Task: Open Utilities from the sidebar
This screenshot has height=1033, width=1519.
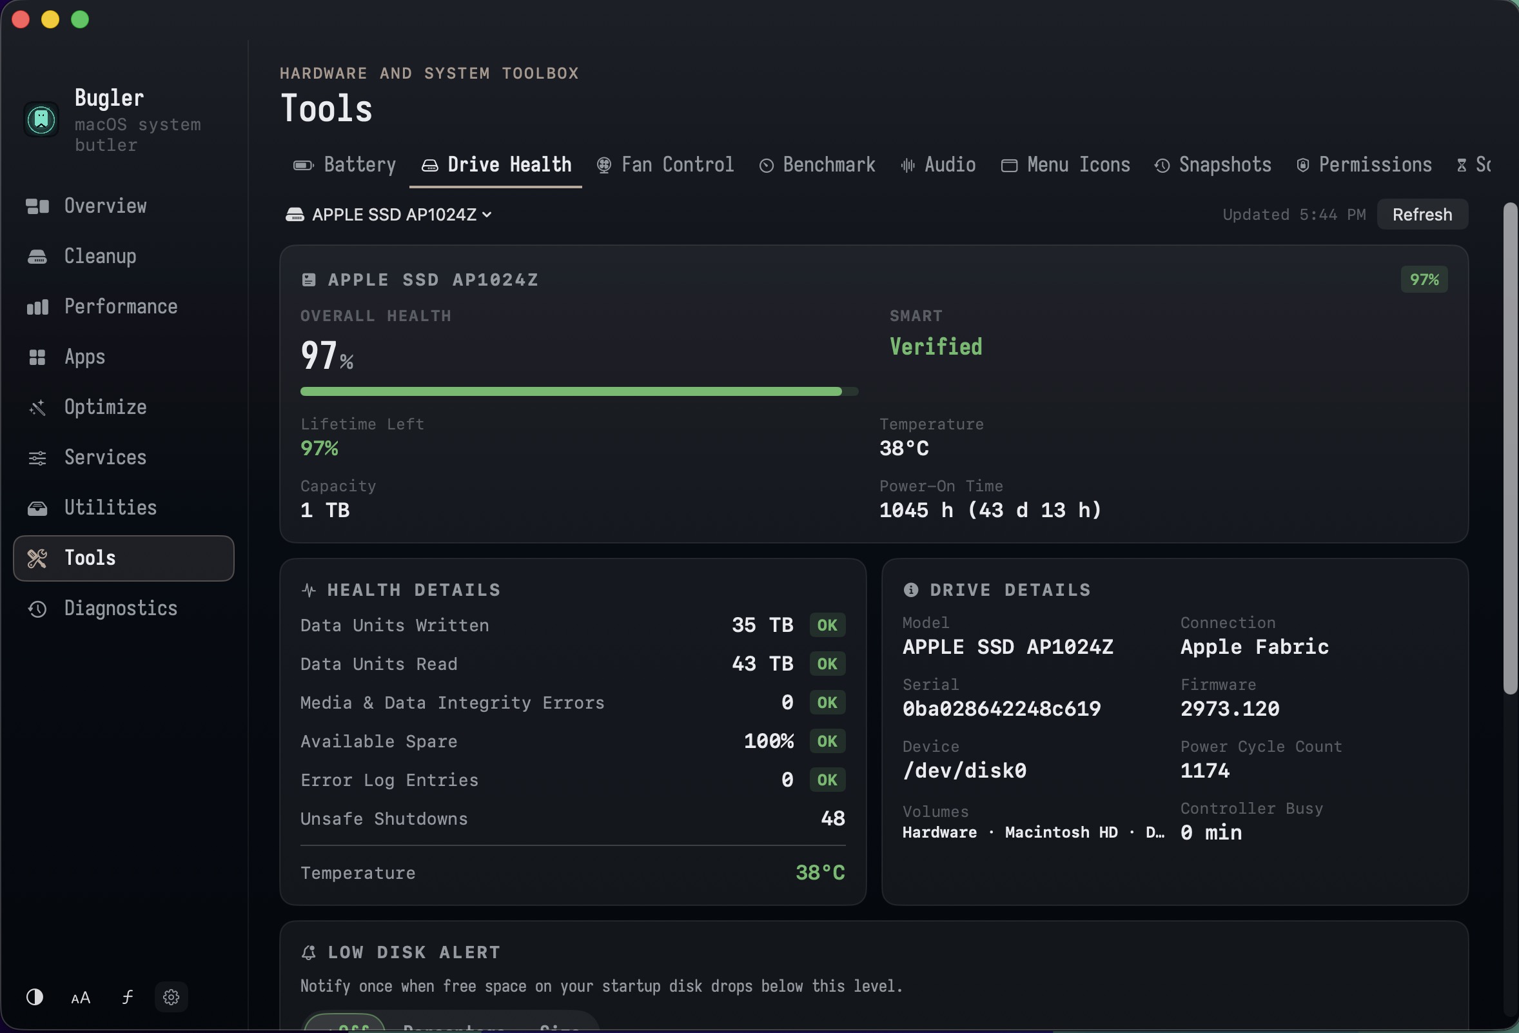Action: [x=124, y=508]
